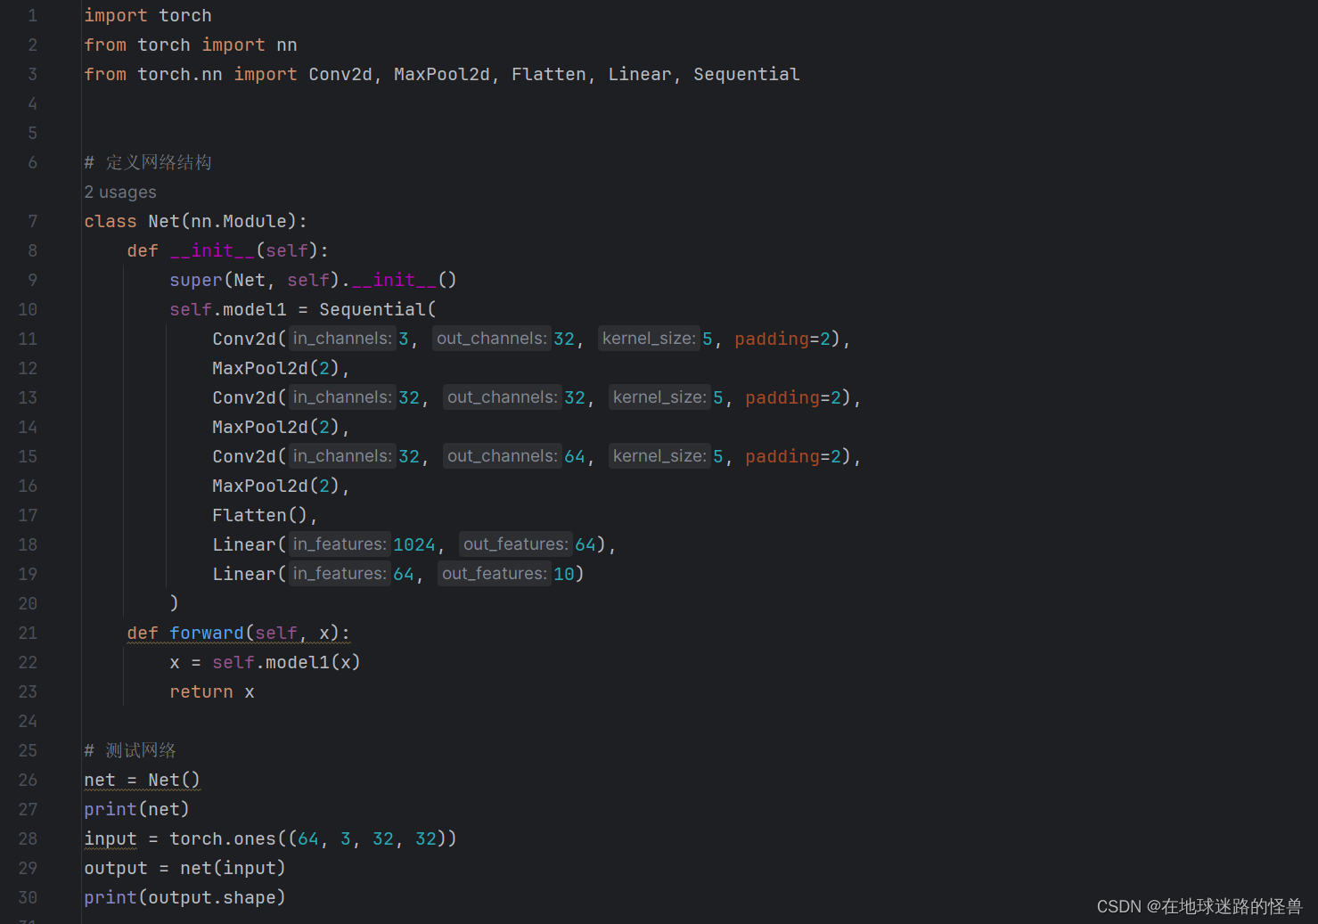Click the value '1024' in Linear
Image resolution: width=1318 pixels, height=924 pixels.
click(414, 544)
